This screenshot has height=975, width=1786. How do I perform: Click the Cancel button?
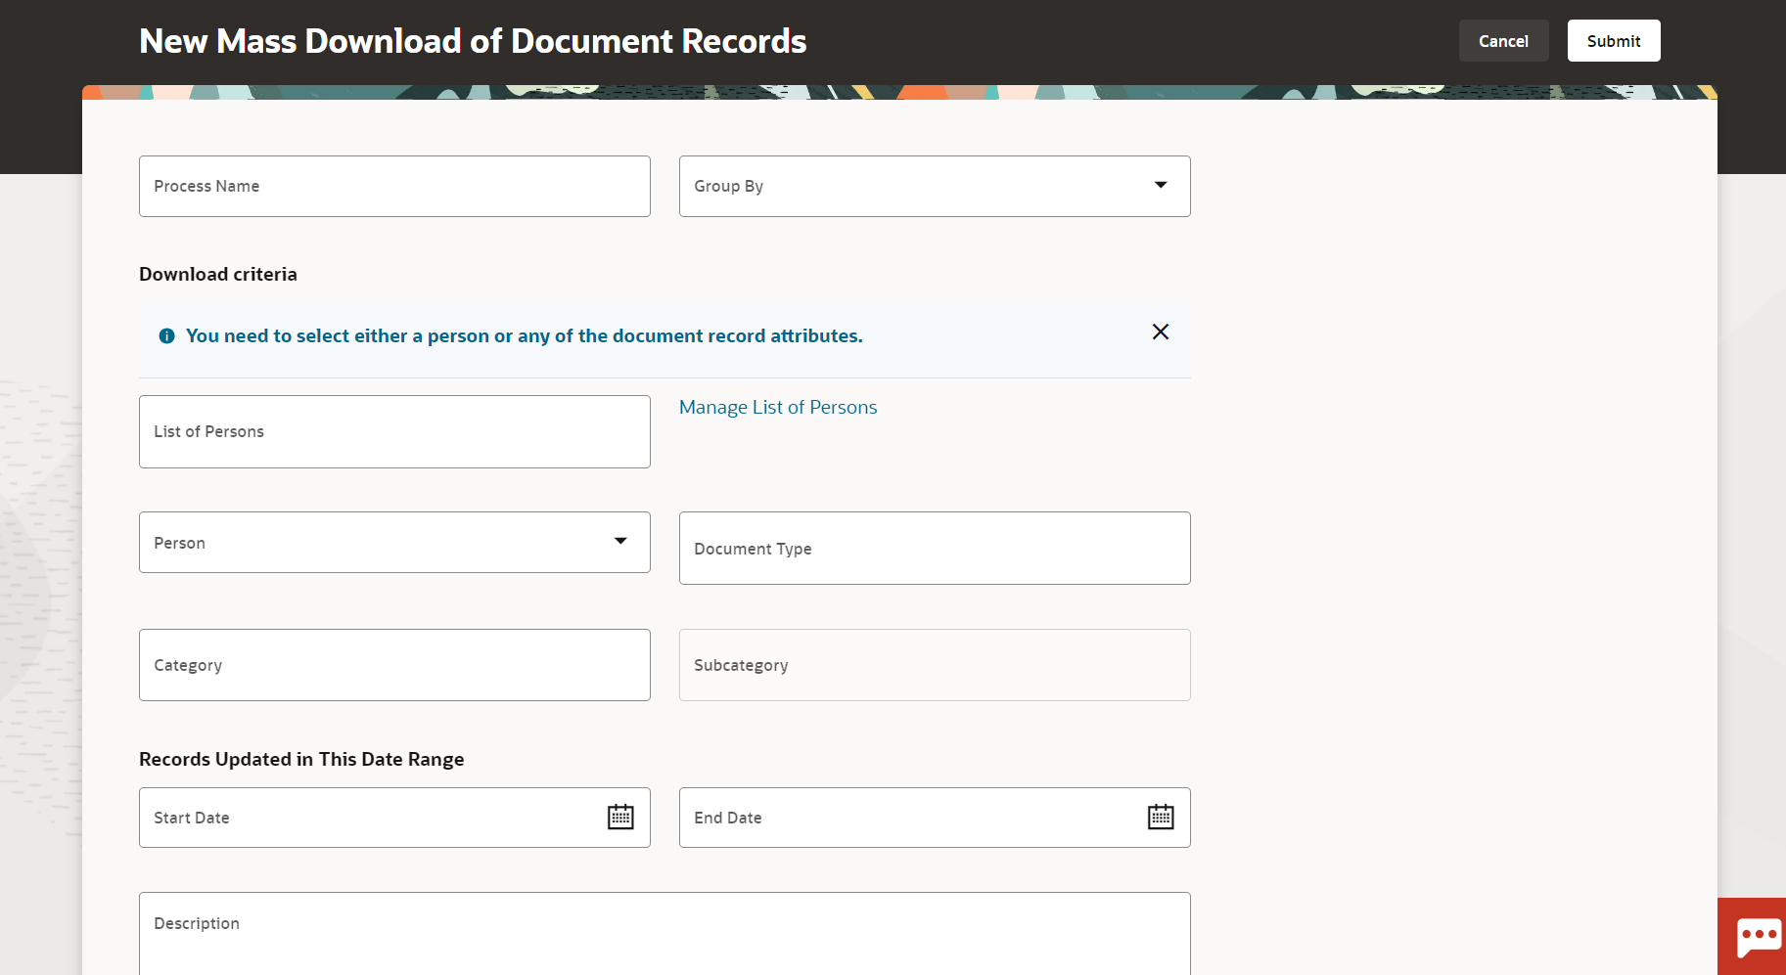1503,41
